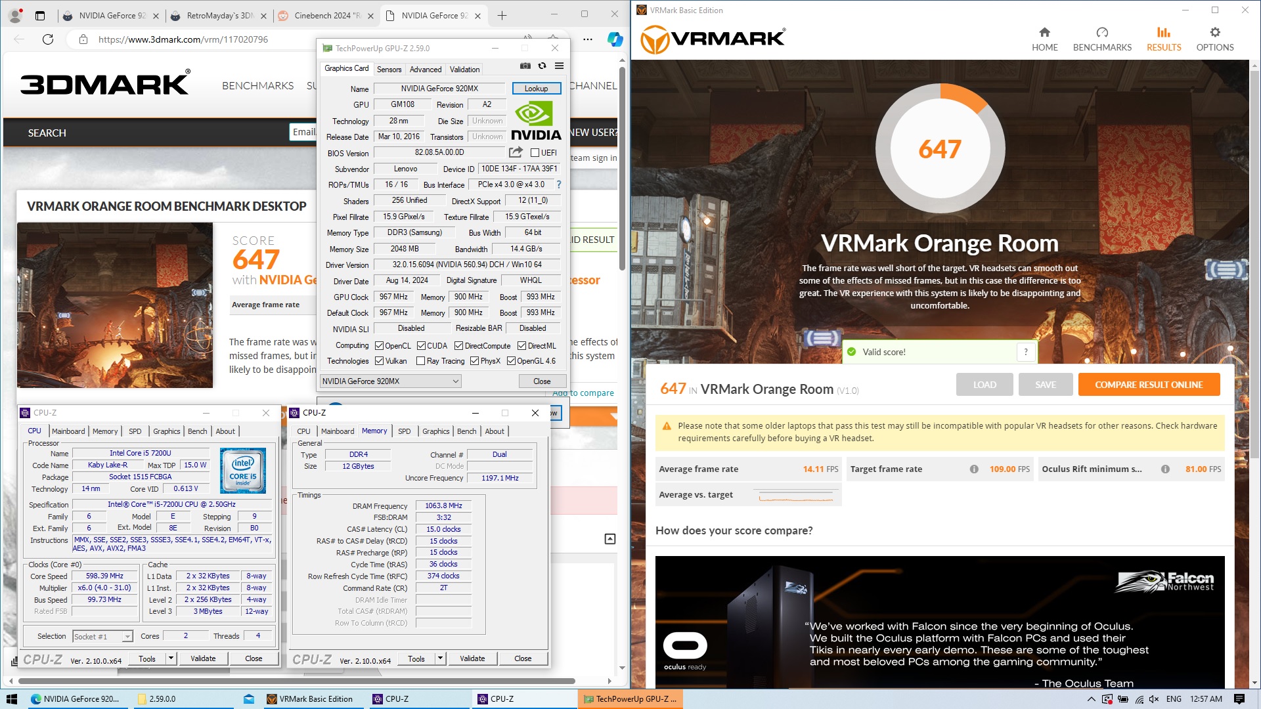Click the taskbar volume muted icon
This screenshot has width=1261, height=709.
pyautogui.click(x=1154, y=699)
